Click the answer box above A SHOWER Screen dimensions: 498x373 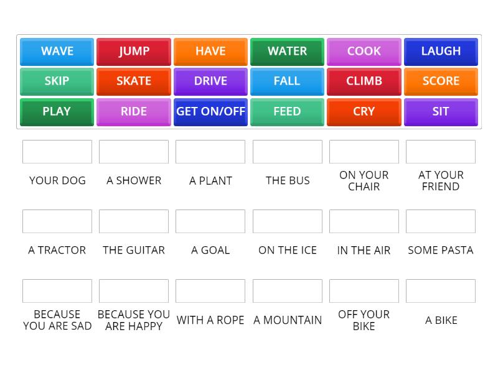coord(133,151)
